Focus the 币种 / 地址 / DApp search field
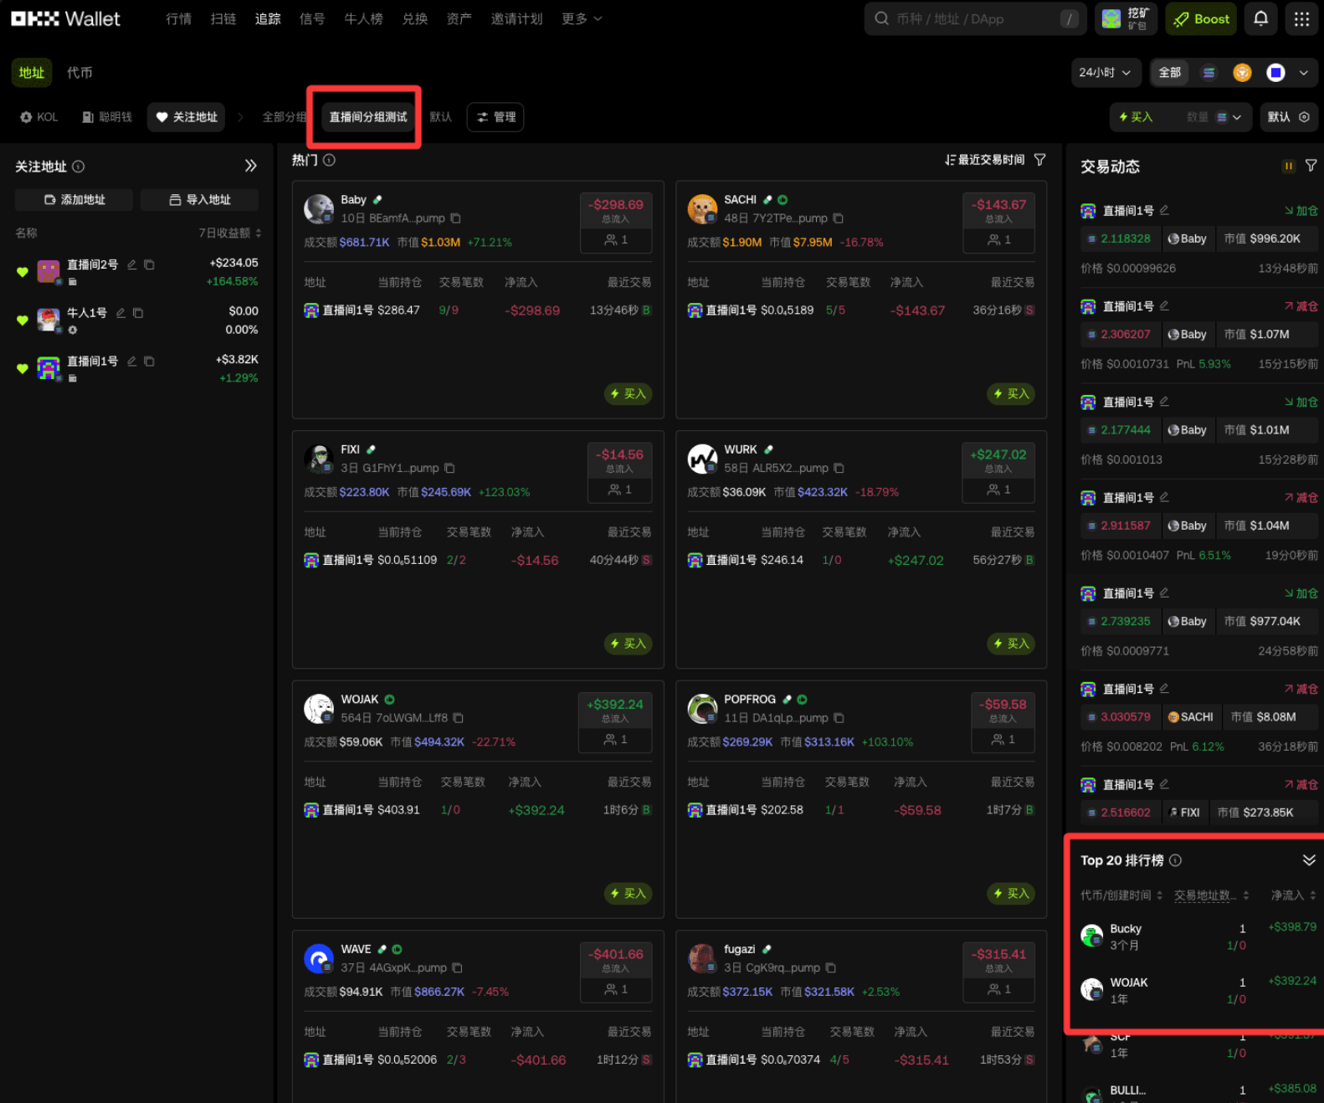Image resolution: width=1324 pixels, height=1103 pixels. [975, 18]
